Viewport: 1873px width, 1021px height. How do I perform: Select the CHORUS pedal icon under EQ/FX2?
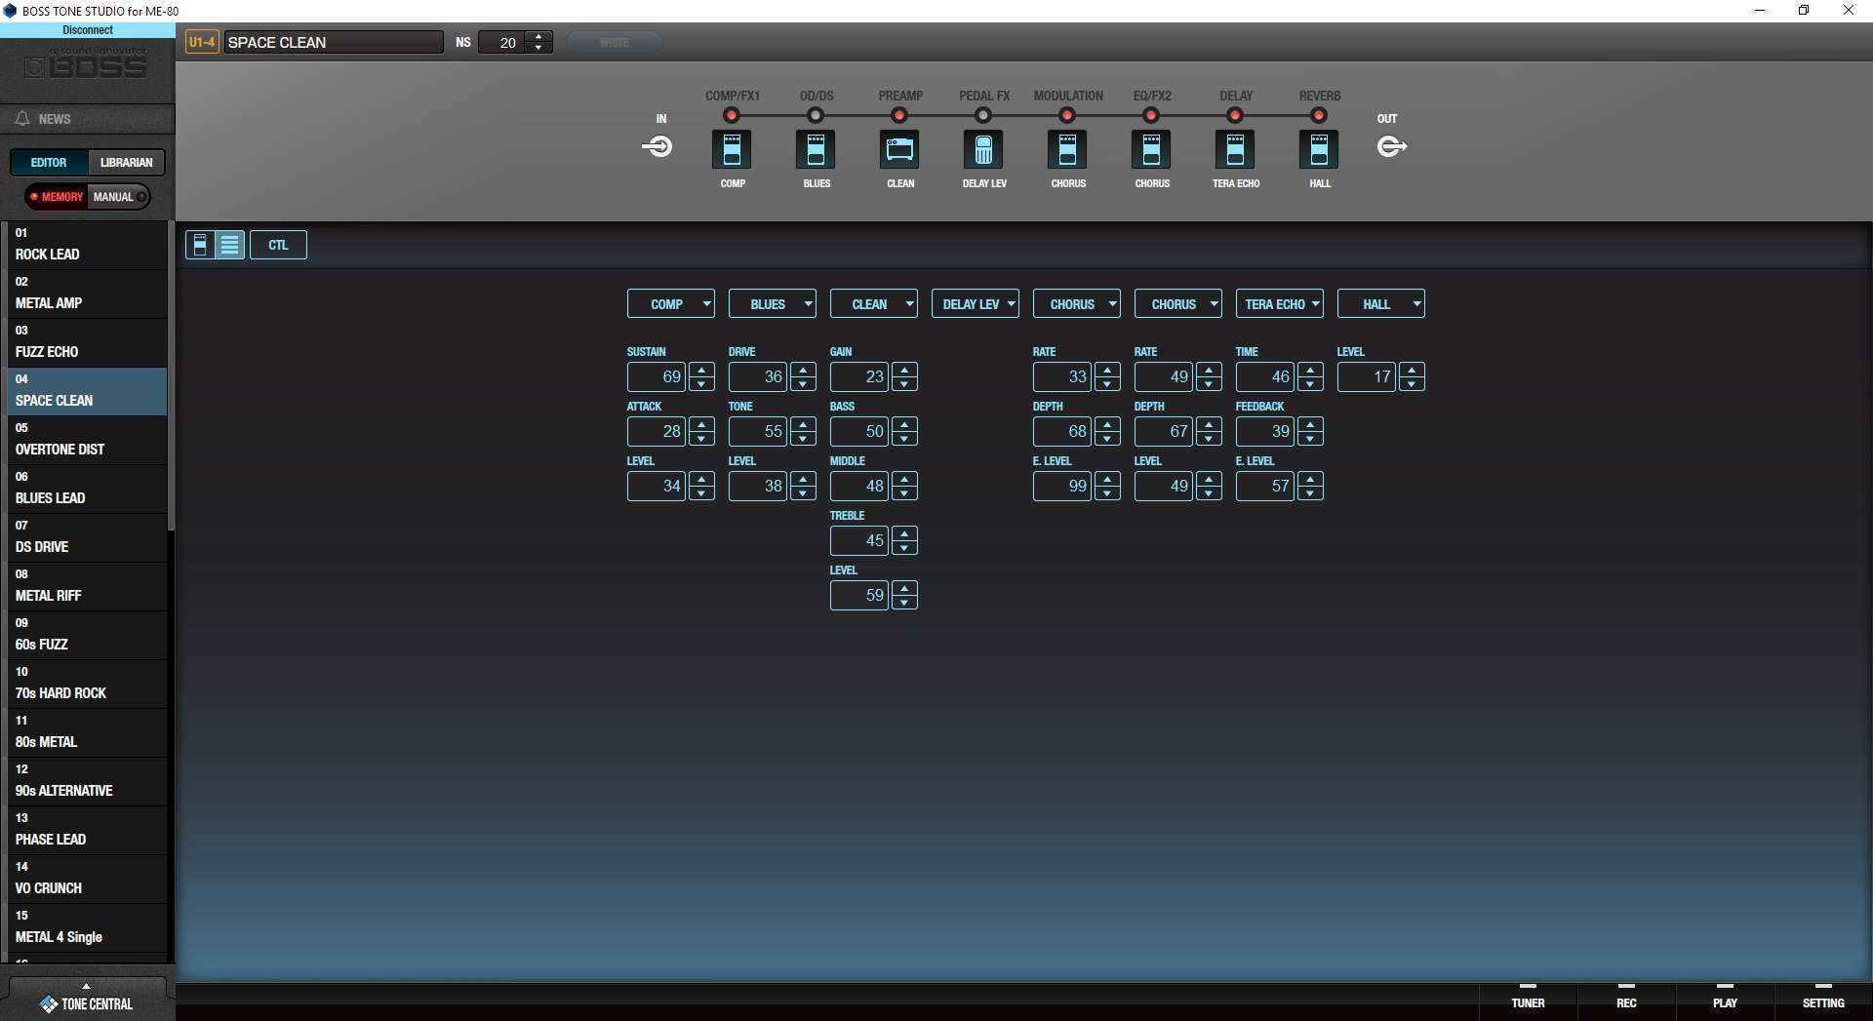pyautogui.click(x=1151, y=149)
